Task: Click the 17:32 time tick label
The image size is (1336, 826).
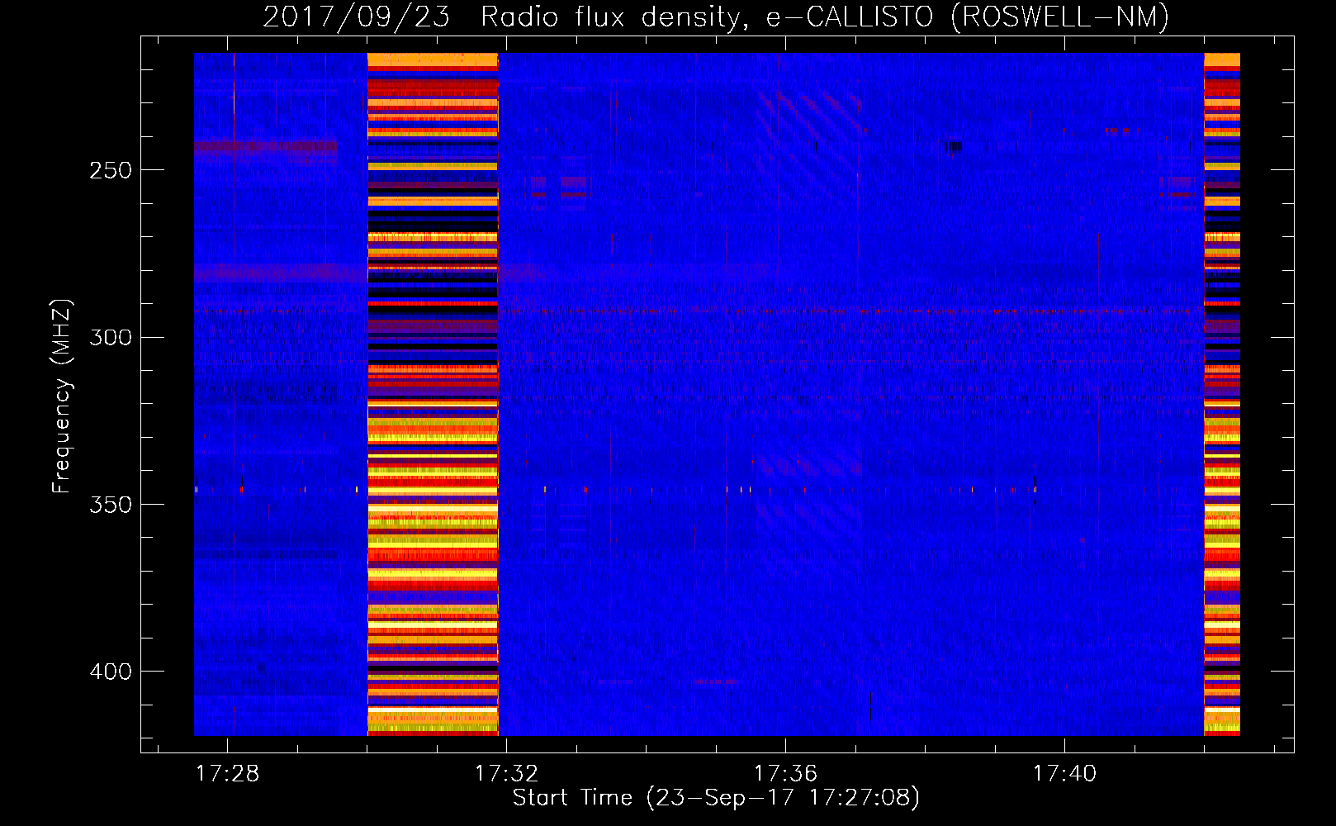Action: click(506, 773)
